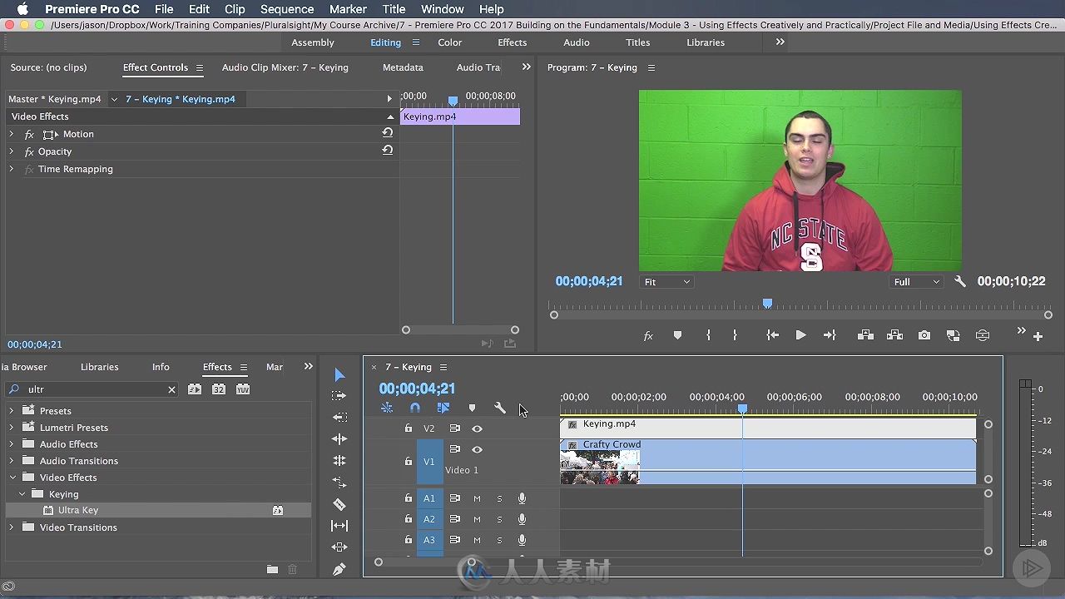Open the Apple menu
Screen dimensions: 1065x599
(22, 9)
